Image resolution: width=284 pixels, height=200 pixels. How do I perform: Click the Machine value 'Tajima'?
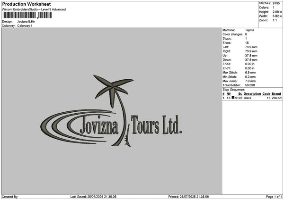click(249, 30)
